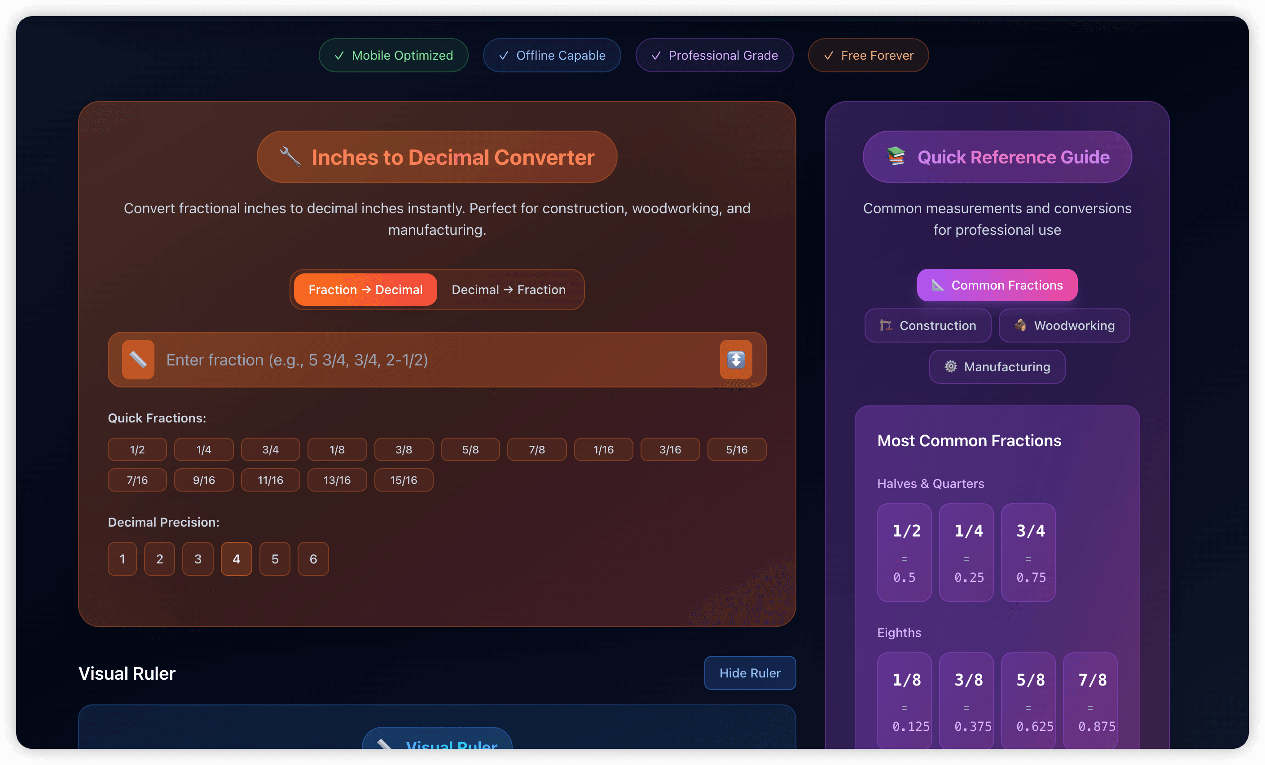1265x765 pixels.
Task: Click the Offline Capable badge
Action: (551, 56)
